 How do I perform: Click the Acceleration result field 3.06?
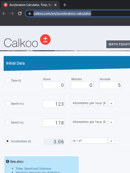click(x=54, y=142)
